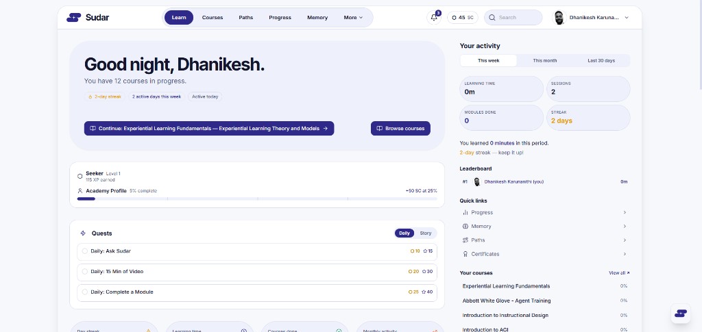The image size is (702, 332).
Task: Click the search magnifier icon
Action: pyautogui.click(x=492, y=18)
